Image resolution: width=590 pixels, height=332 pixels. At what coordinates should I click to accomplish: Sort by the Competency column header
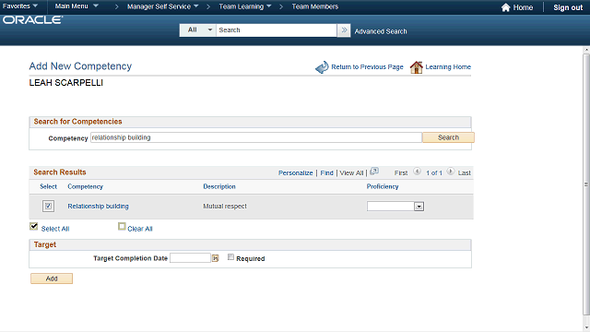(x=85, y=186)
